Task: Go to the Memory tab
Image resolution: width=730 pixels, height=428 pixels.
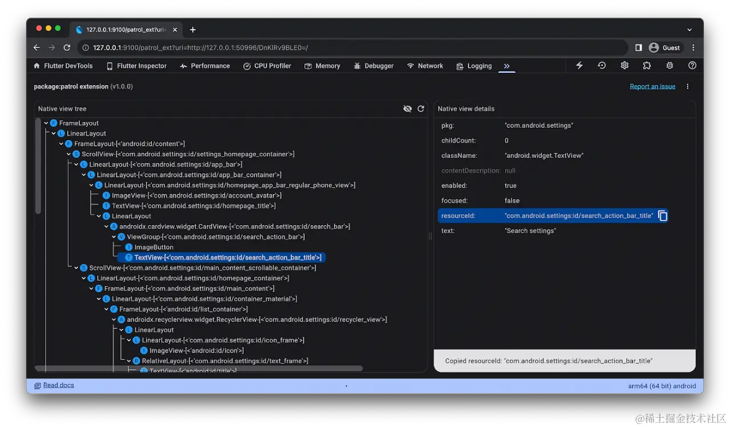Action: pos(322,66)
